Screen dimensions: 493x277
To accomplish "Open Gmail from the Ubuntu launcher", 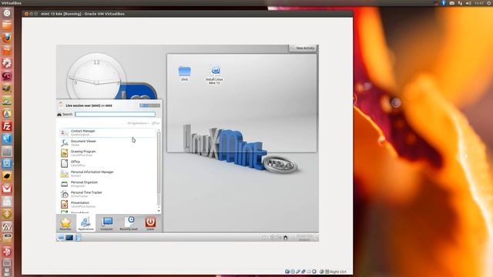I will click(7, 189).
